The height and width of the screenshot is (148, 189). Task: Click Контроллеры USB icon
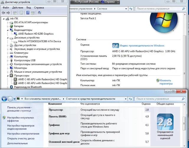(11, 60)
